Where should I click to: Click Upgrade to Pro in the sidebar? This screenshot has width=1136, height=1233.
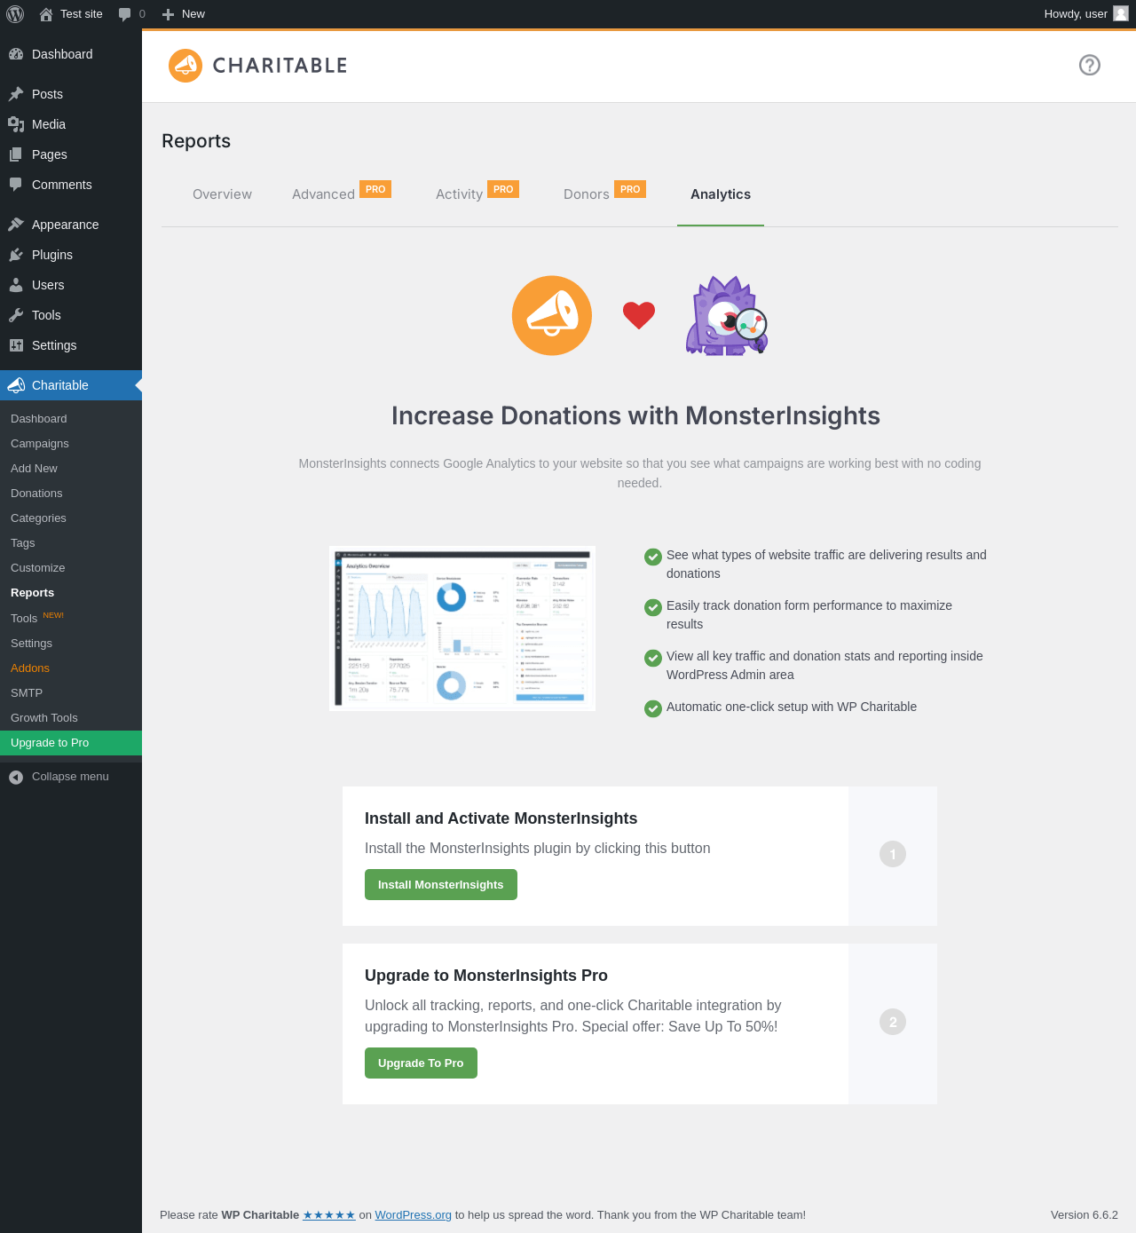71,743
